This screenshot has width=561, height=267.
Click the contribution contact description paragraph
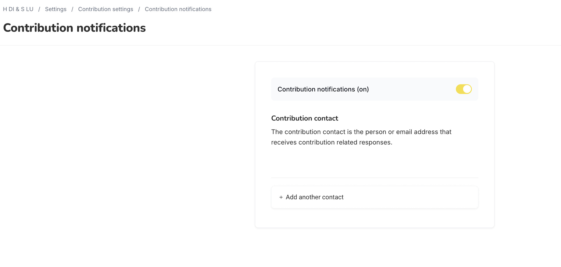(361, 137)
